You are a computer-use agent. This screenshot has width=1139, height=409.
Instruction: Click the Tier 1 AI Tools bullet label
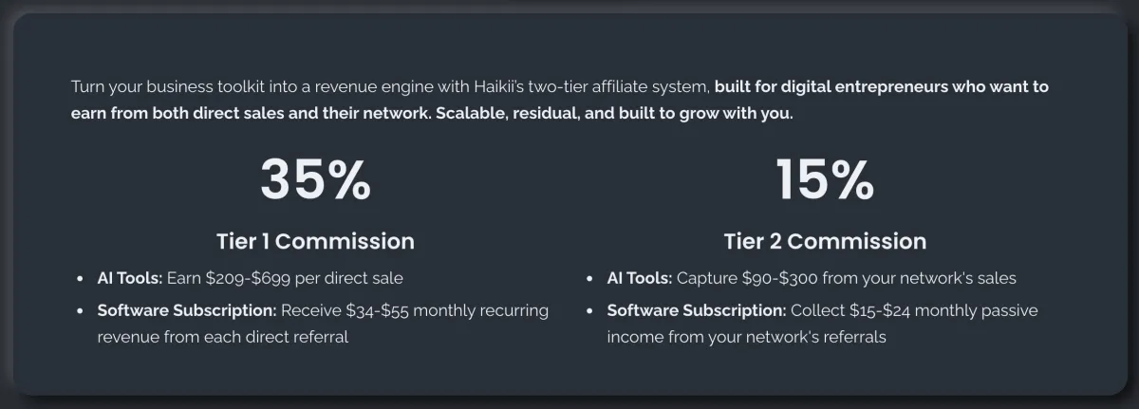point(130,279)
